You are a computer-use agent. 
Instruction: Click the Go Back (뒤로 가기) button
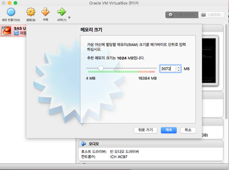146,130
